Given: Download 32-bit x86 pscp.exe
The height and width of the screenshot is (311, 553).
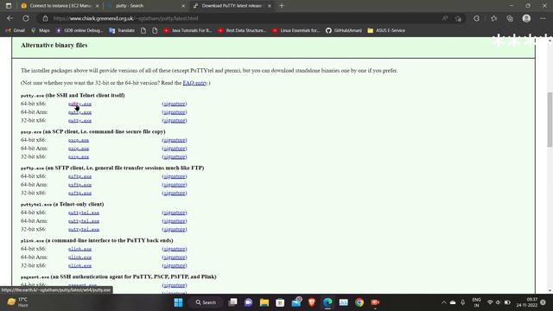Looking at the screenshot, I should 79,157.
